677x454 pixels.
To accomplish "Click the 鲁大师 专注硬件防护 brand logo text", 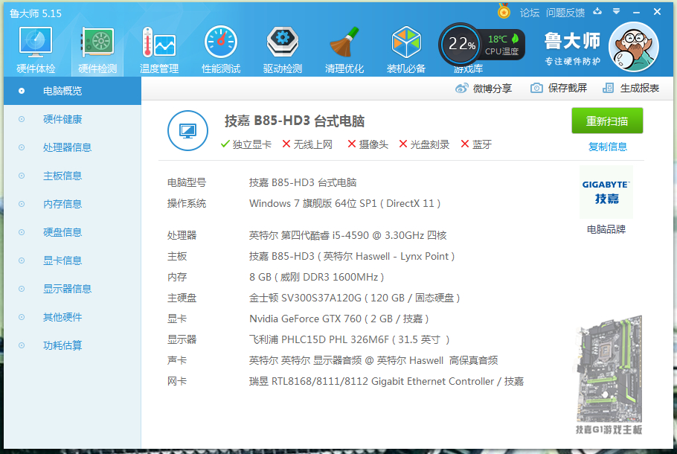I will 573,48.
